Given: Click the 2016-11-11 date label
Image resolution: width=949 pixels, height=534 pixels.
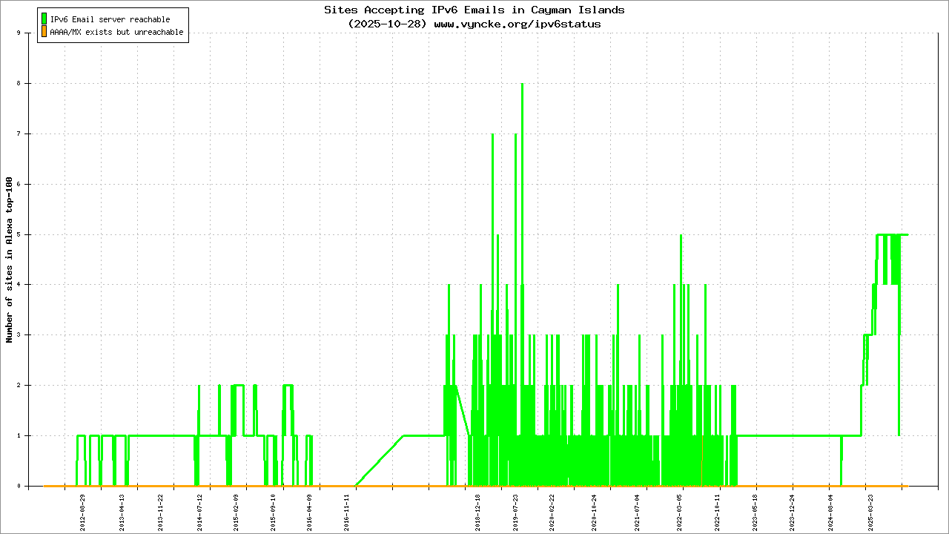Looking at the screenshot, I should (x=347, y=510).
